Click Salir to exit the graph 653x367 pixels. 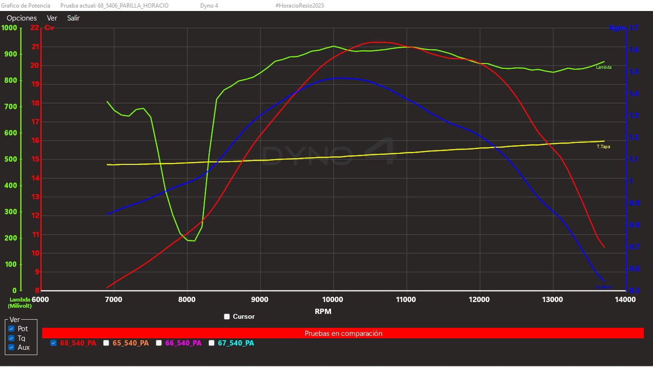pos(73,18)
